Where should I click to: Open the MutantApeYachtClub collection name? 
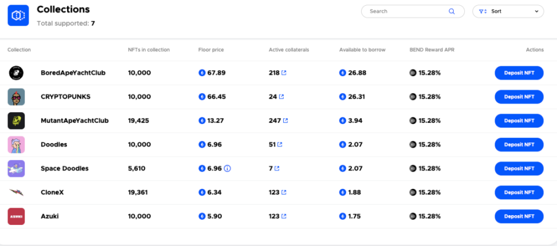coord(74,121)
